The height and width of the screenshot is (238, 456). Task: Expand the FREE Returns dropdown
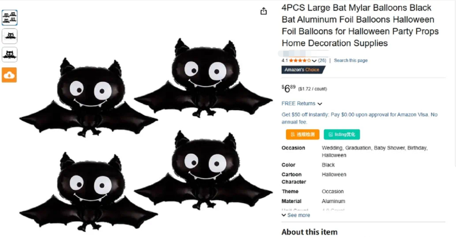tap(301, 104)
